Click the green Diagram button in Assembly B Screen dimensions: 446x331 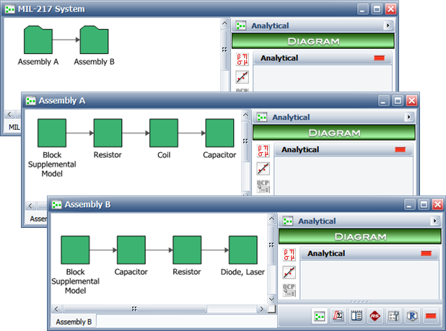(359, 236)
